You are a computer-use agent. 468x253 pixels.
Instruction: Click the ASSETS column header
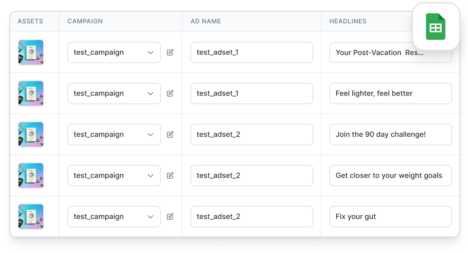tap(30, 21)
